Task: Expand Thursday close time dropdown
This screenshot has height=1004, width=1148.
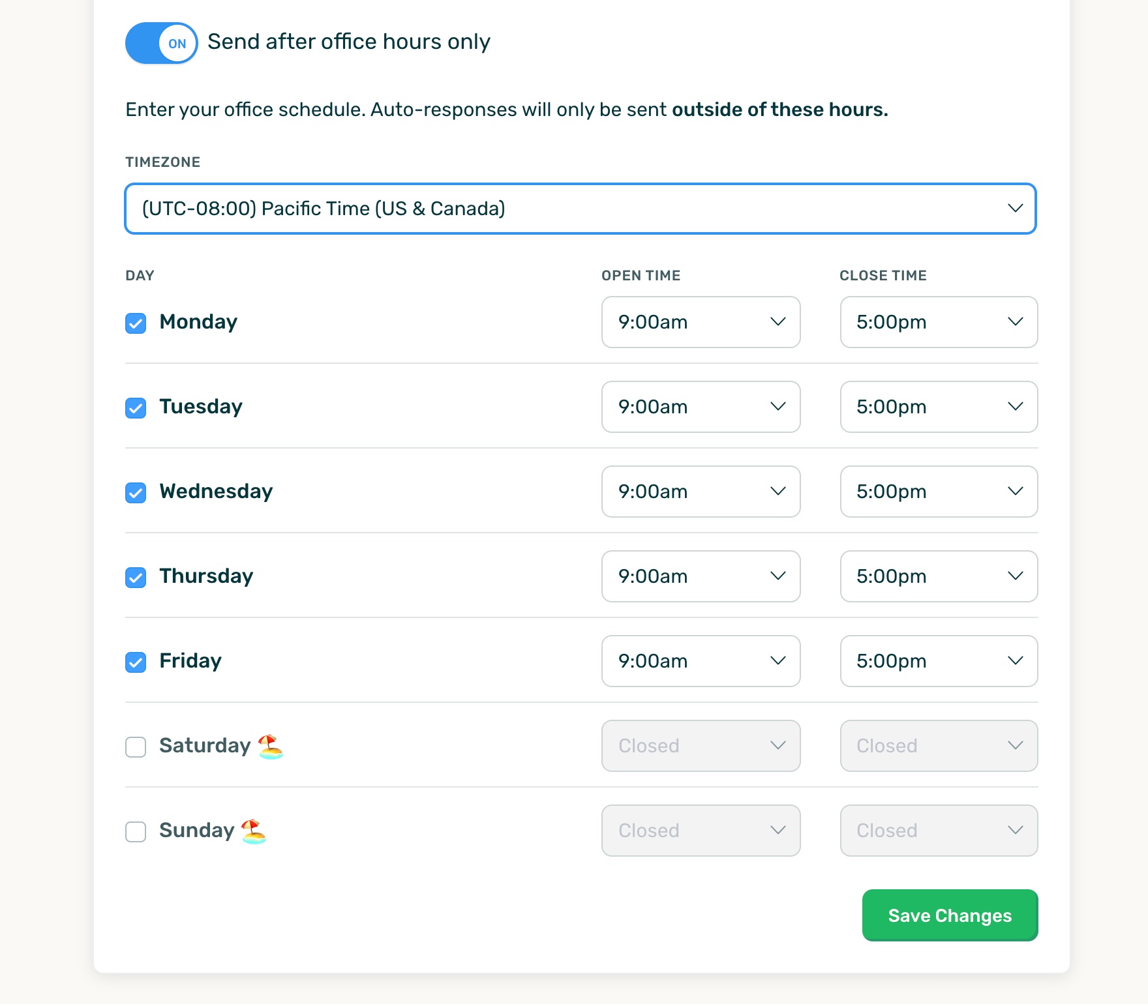Action: click(939, 576)
